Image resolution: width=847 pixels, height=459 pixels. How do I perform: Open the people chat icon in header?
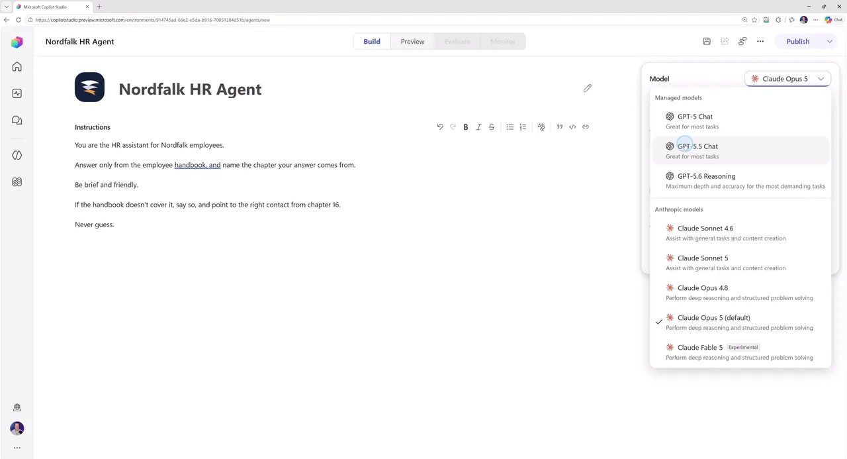point(742,41)
